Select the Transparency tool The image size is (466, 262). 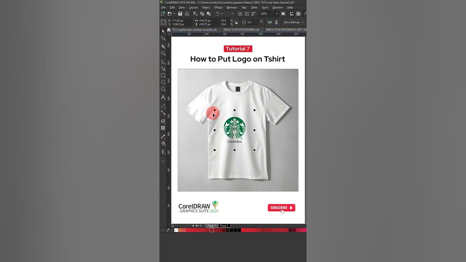tap(163, 128)
